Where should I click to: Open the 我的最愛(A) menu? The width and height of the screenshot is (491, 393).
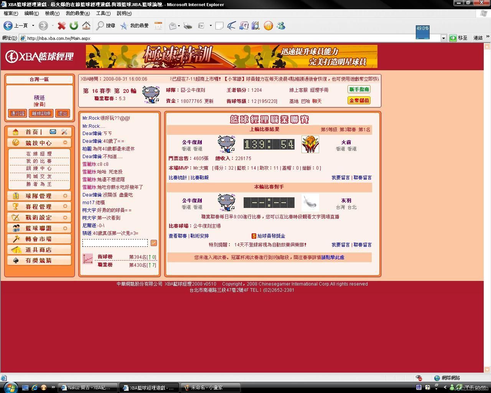[77, 13]
